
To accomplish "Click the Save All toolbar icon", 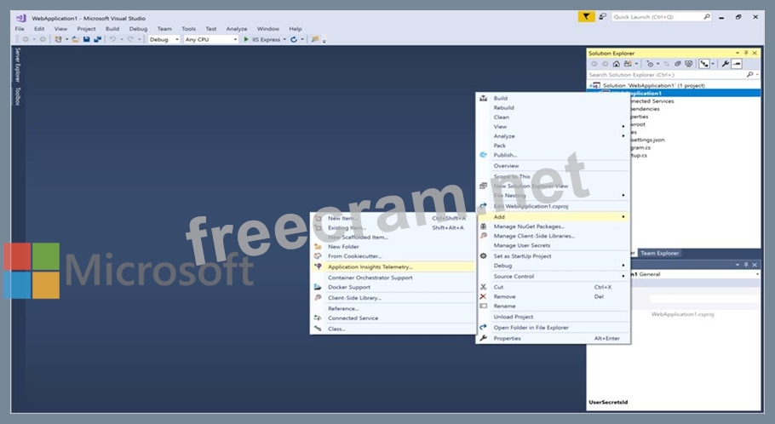I will click(x=96, y=39).
